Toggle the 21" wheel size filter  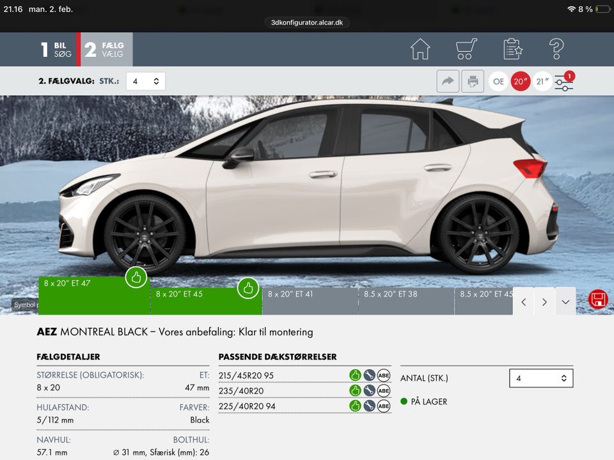coord(542,81)
